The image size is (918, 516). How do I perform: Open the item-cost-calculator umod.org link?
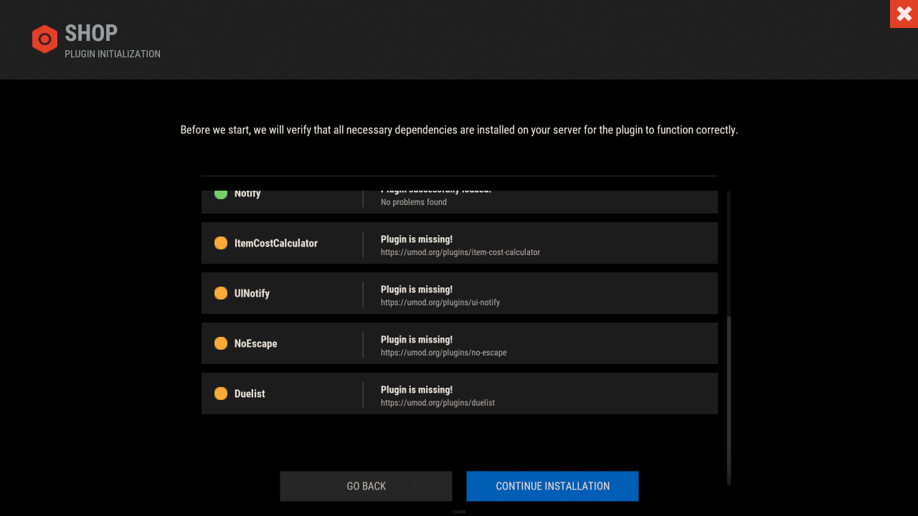coord(460,252)
